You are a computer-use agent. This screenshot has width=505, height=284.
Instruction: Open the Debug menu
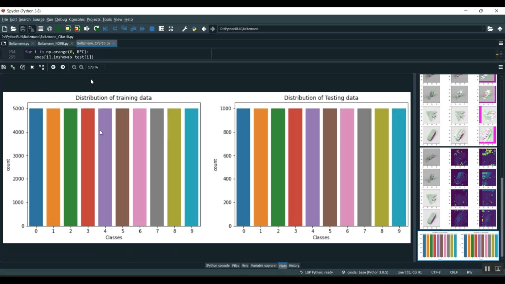61,20
